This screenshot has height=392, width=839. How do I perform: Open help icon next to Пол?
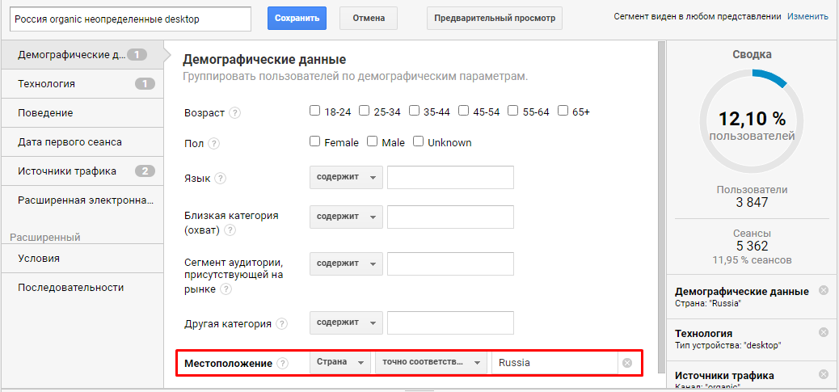[213, 143]
